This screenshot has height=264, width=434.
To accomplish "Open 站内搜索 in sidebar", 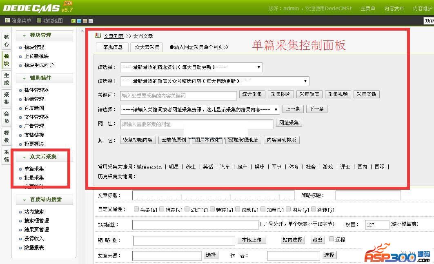I will (34, 212).
